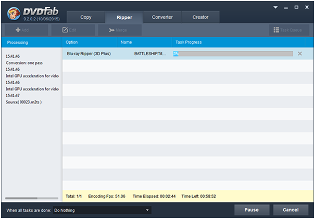Viewport: 315px width, 219px height.
Task: Click the Task Progress column header
Action: [188, 42]
